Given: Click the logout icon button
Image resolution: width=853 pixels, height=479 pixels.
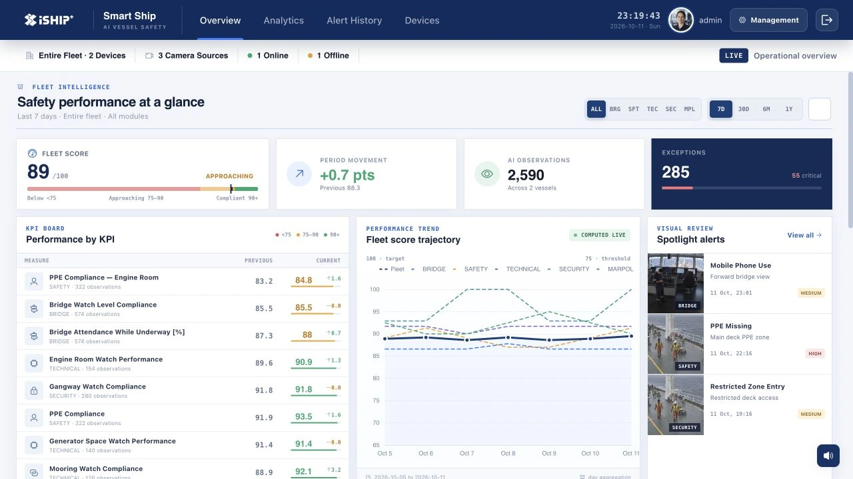Looking at the screenshot, I should tap(827, 20).
